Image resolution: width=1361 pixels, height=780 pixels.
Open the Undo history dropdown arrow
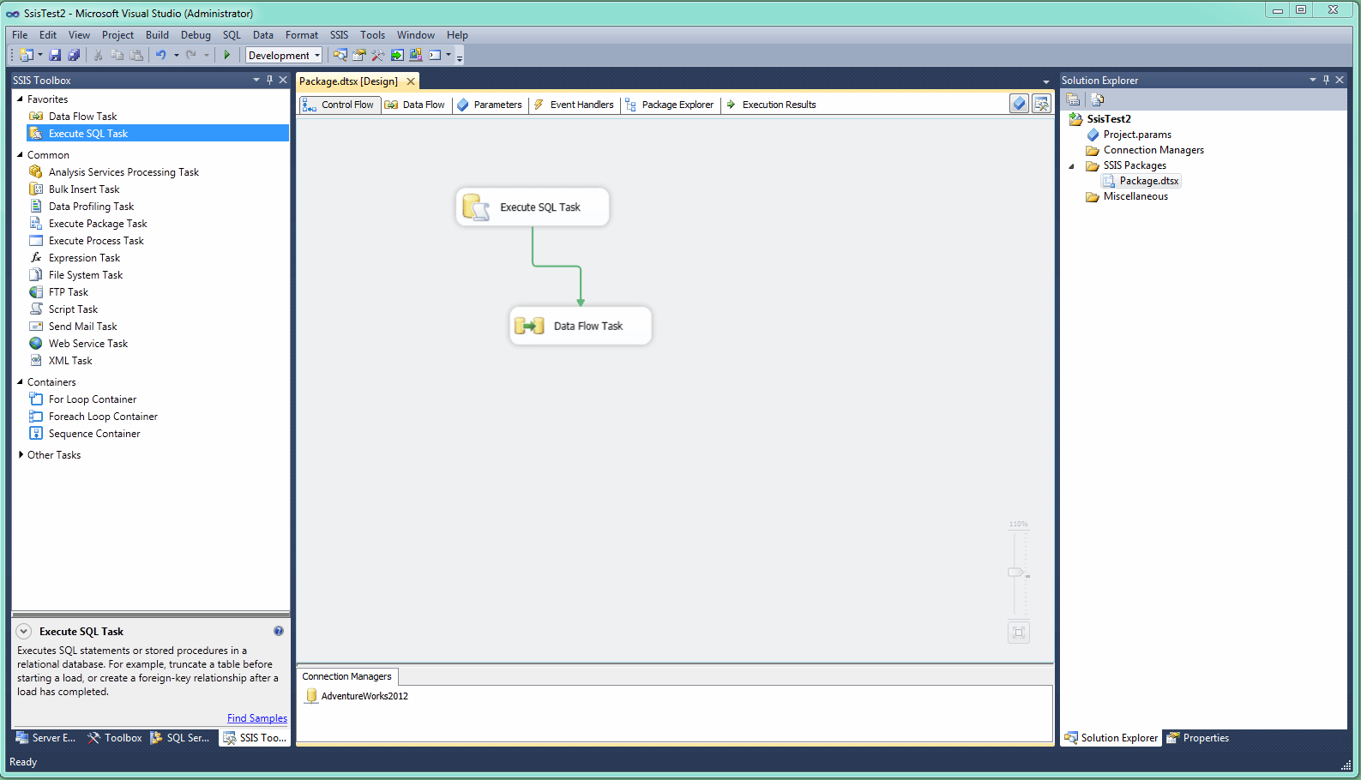(x=177, y=55)
